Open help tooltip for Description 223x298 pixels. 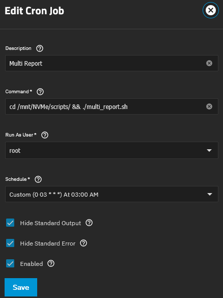[x=40, y=48]
